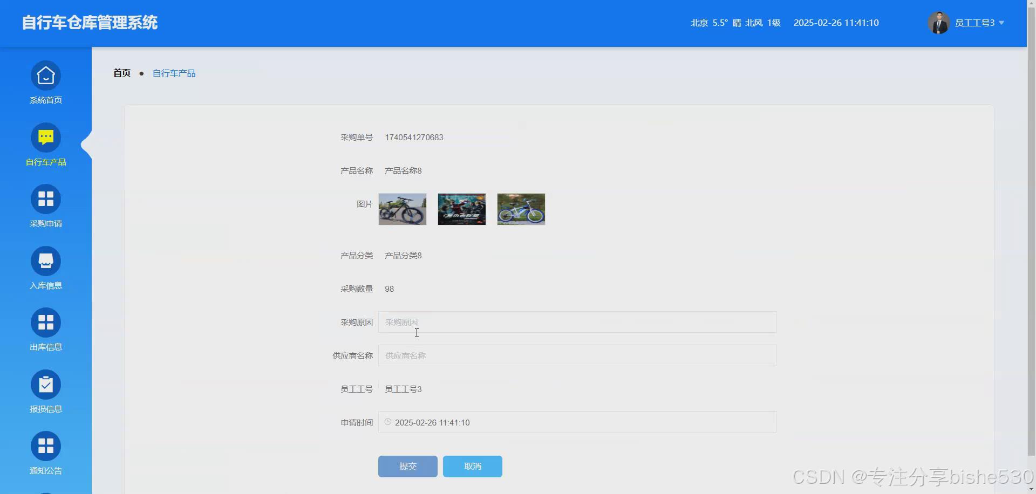Click the 员工工号3 form value
Viewport: 1036px width, 494px height.
[x=403, y=389]
